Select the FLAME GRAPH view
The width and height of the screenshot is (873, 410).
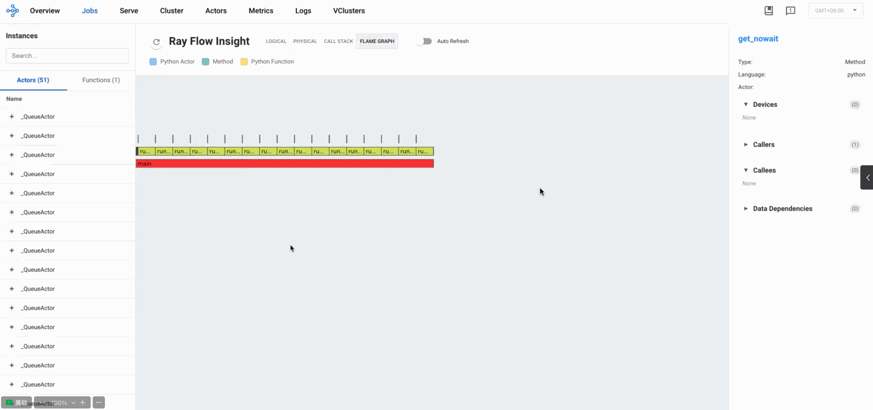377,42
